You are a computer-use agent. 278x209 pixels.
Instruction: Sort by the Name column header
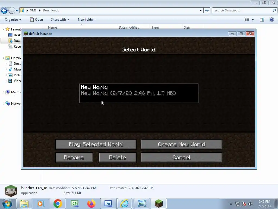coord(52,27)
